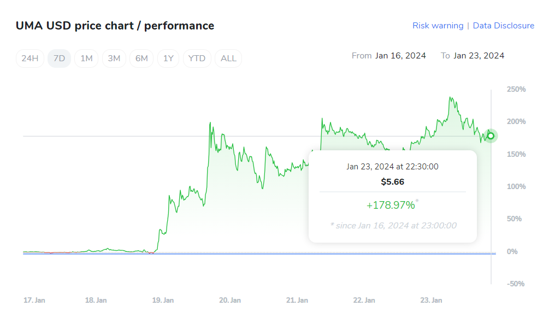This screenshot has width=549, height=329.
Task: Show ALL price history
Action: 228,58
